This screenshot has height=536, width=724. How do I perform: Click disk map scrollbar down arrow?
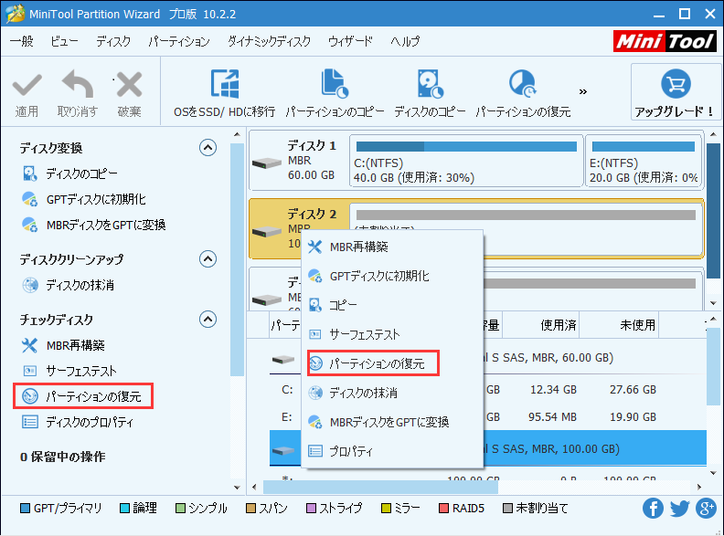(713, 303)
